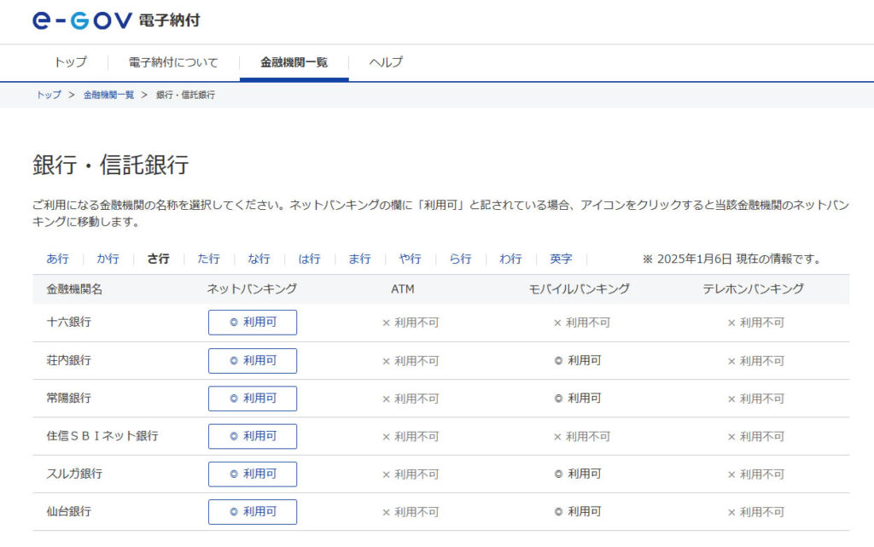Click the モバイルバンキング column header
Image resolution: width=874 pixels, height=547 pixels.
click(580, 289)
